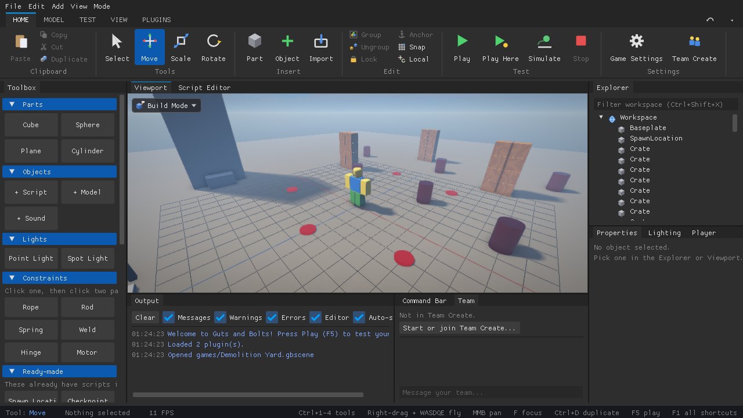This screenshot has width=743, height=418.
Task: Select the Scale tool
Action: [181, 47]
